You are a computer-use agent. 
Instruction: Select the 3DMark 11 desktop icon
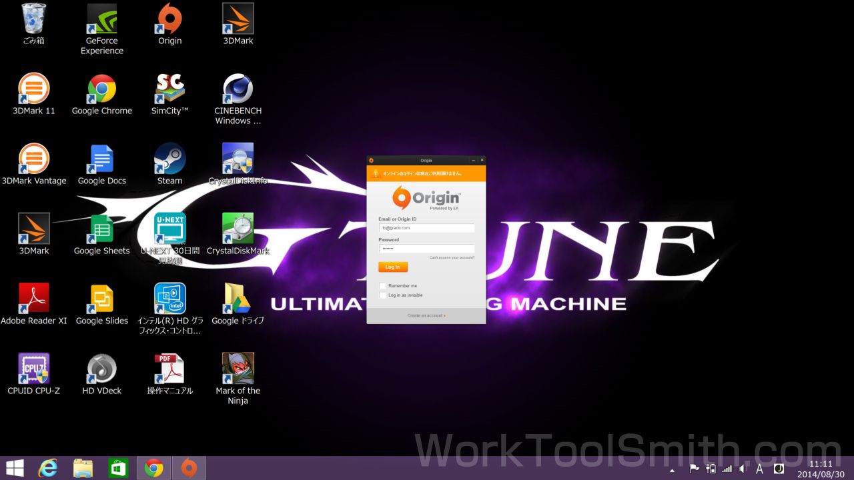[x=34, y=94]
